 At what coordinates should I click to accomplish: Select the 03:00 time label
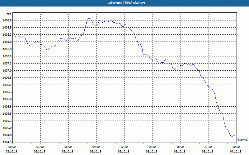tap(40, 147)
